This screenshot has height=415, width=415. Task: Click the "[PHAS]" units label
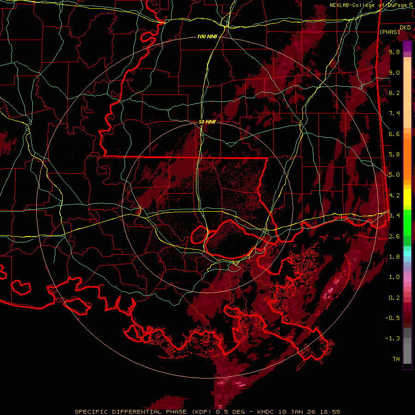[x=390, y=32]
